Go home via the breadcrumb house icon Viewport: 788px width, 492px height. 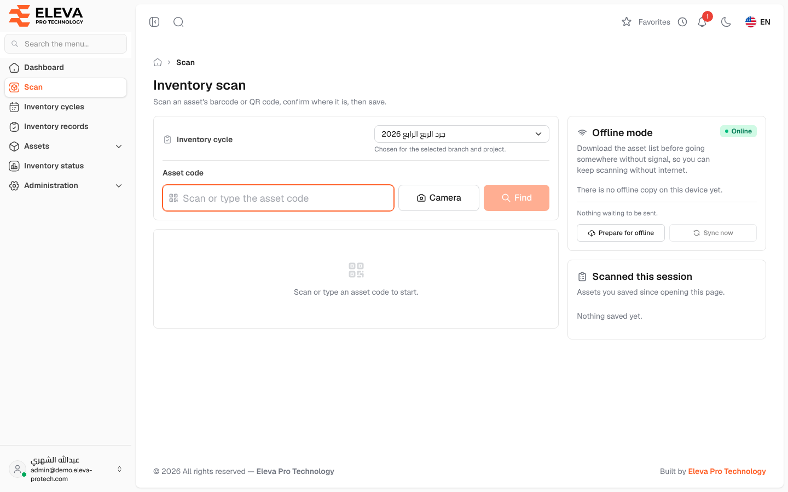point(158,62)
